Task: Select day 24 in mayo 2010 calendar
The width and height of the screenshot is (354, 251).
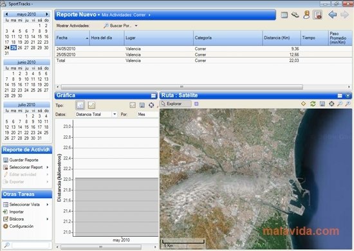Action: pyautogui.click(x=7, y=48)
